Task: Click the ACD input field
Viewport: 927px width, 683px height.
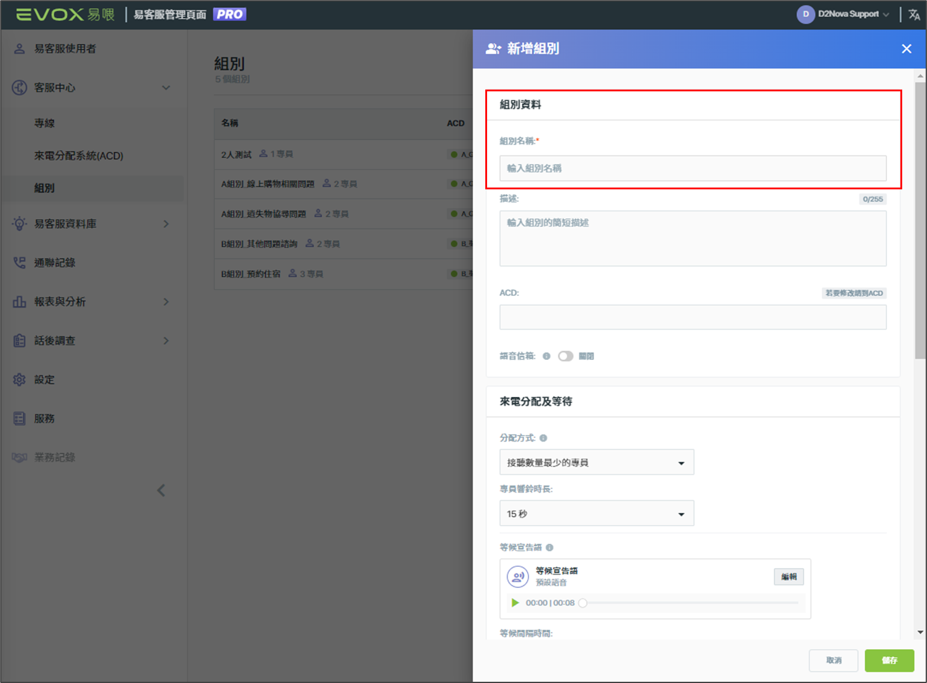Action: [x=693, y=317]
